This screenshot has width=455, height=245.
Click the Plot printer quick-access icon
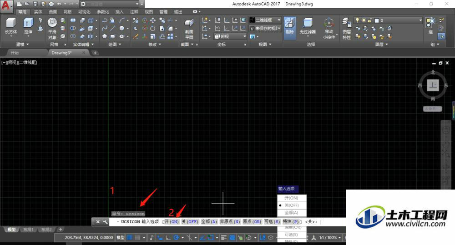pyautogui.click(x=51, y=4)
